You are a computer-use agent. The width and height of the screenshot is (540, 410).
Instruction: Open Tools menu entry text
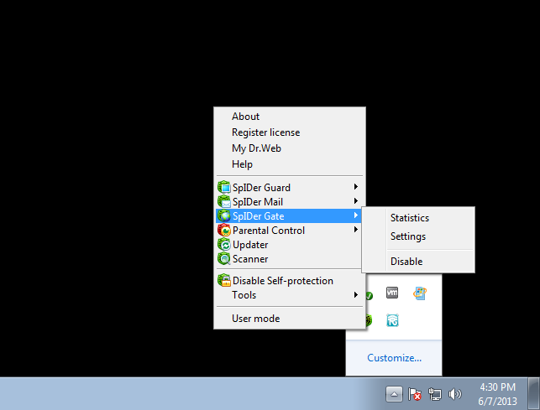[x=244, y=295]
